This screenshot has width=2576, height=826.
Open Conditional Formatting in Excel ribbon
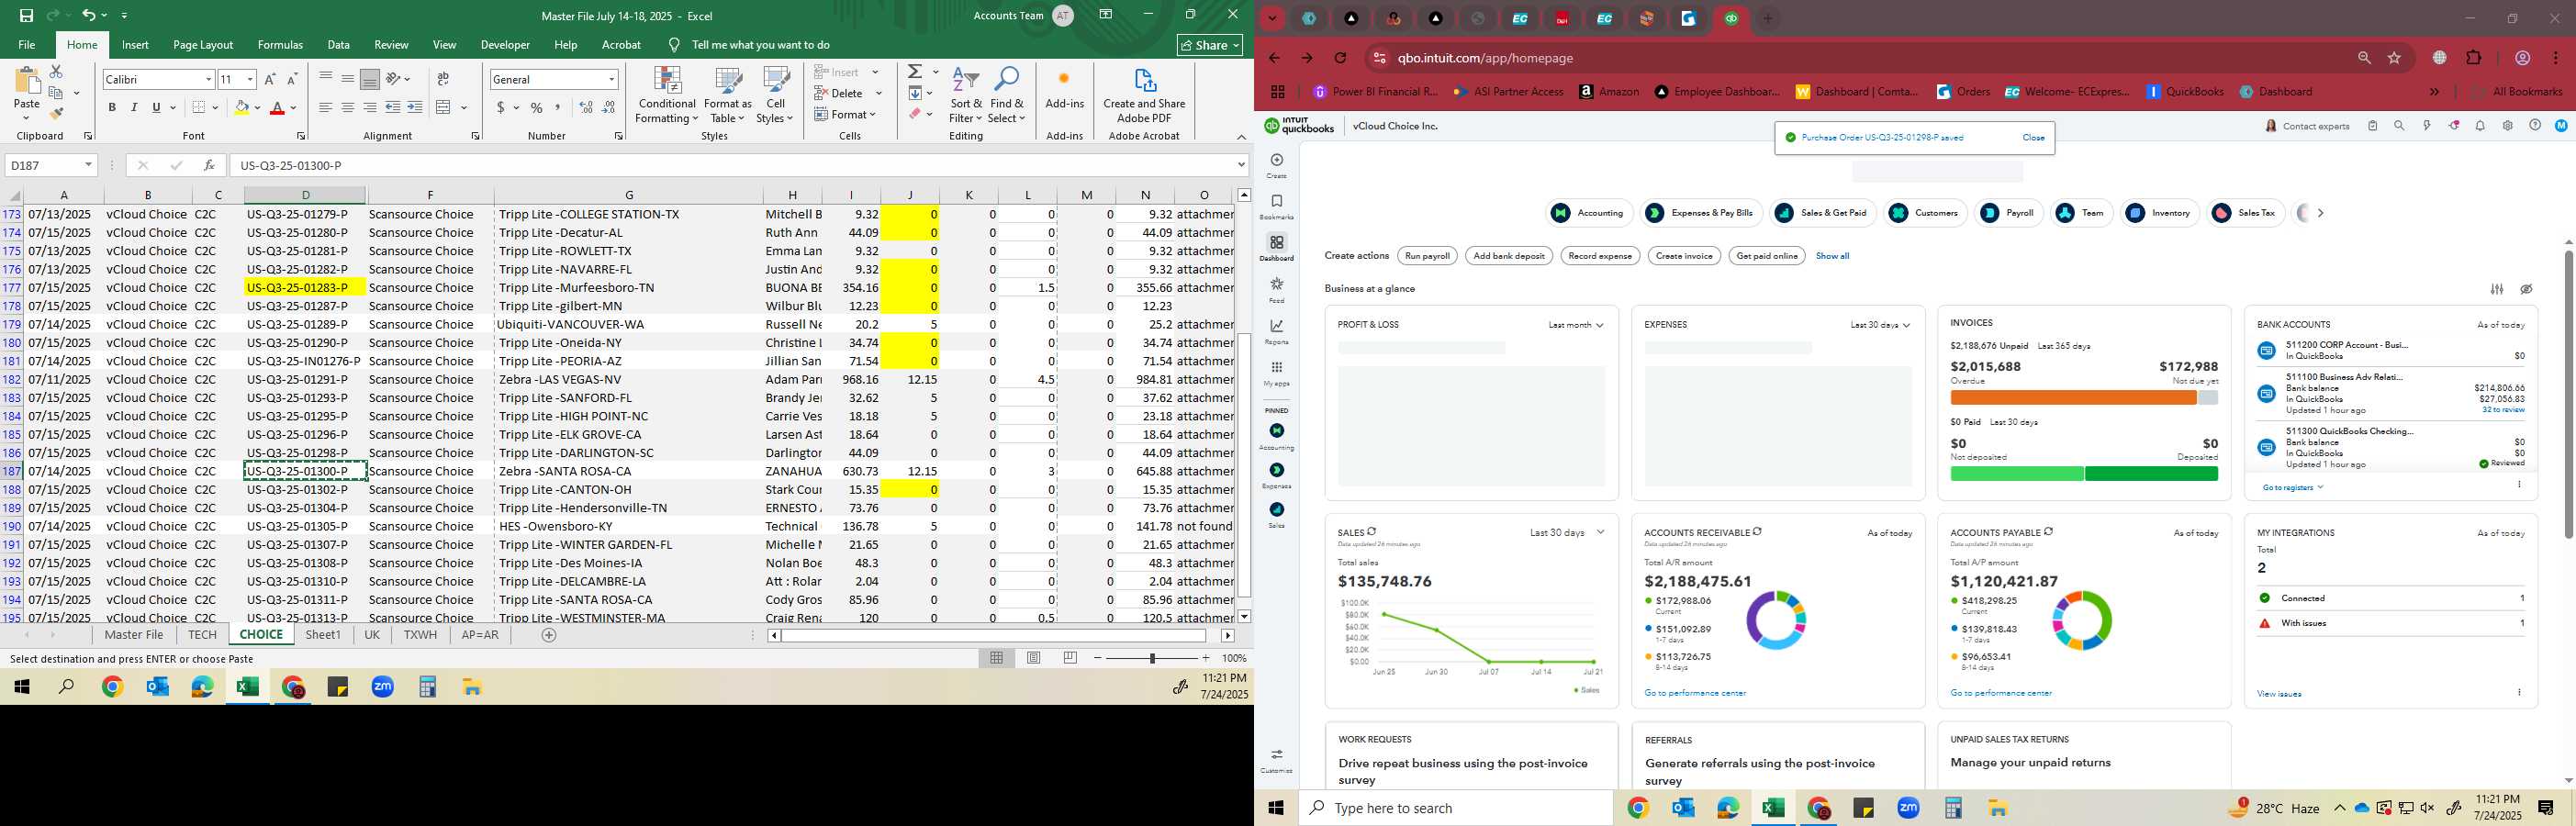(x=667, y=96)
